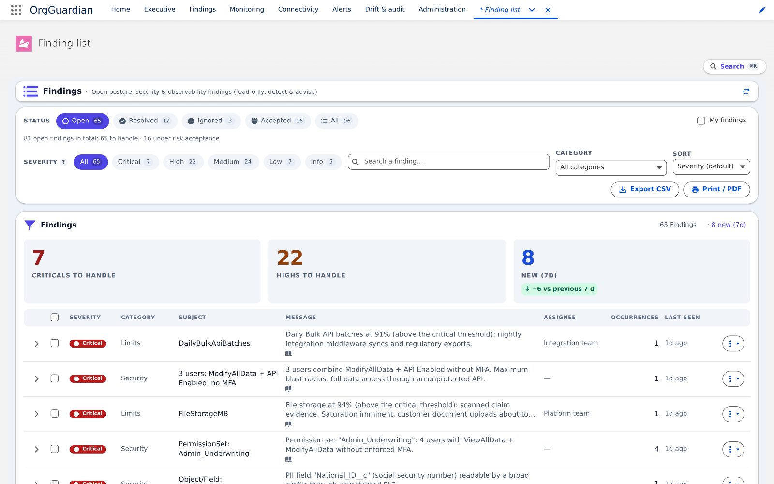Expand the FileStorageMB finding row
This screenshot has height=484, width=774.
pyautogui.click(x=36, y=414)
